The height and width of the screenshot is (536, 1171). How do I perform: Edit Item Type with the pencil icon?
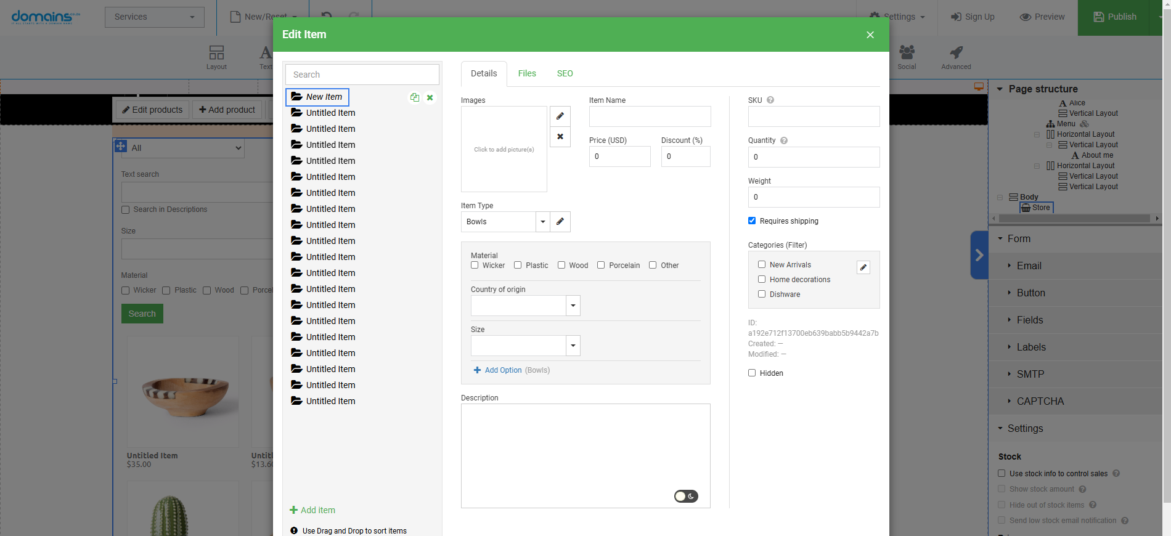pyautogui.click(x=560, y=222)
